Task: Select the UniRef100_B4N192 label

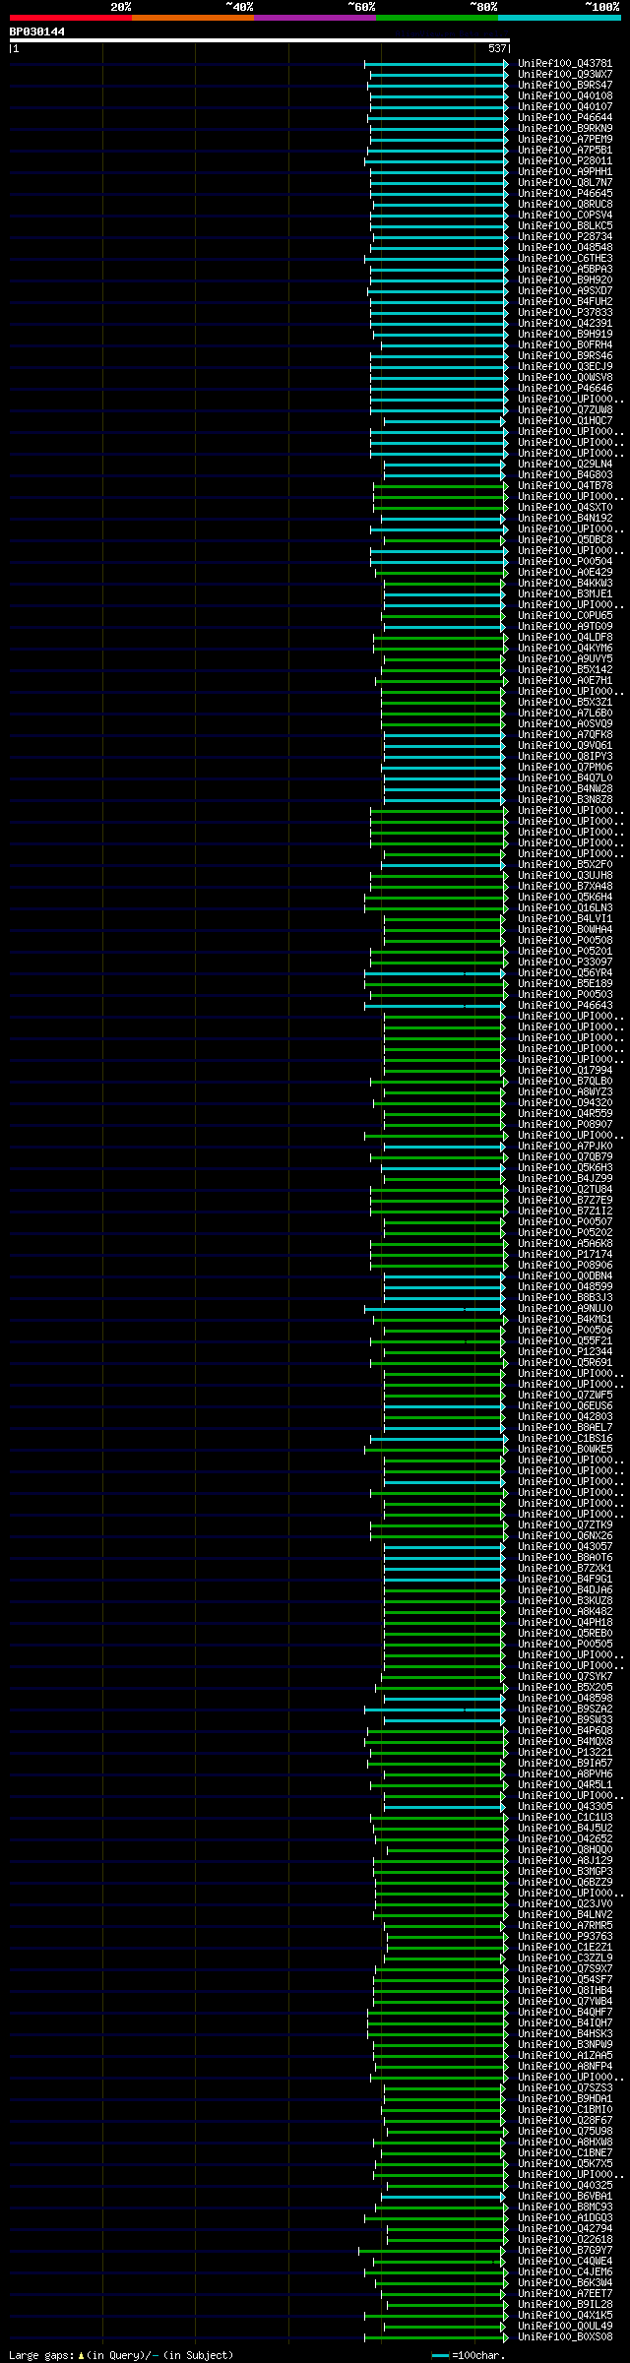Action: (x=565, y=519)
